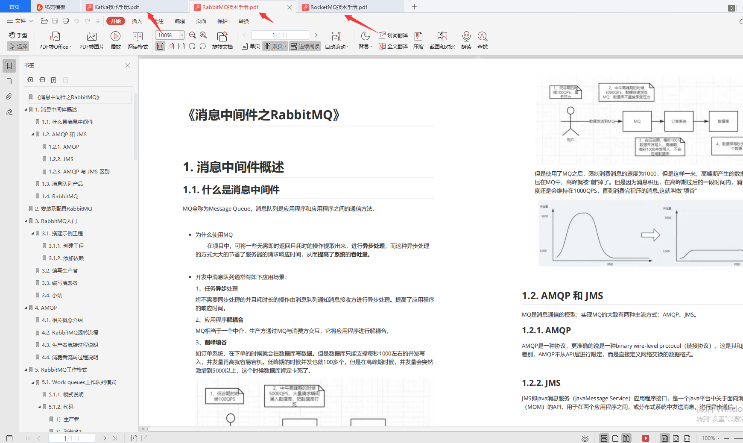The height and width of the screenshot is (443, 743).
Task: Click the open folder icon
Action: [x=44, y=21]
